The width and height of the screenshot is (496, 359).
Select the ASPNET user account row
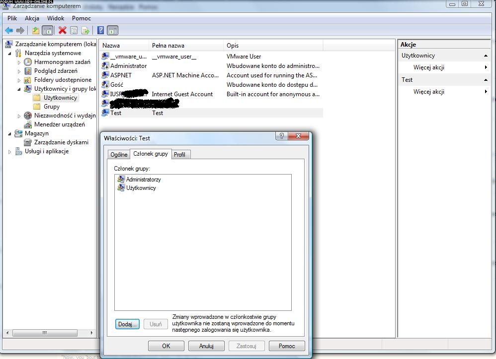[121, 75]
